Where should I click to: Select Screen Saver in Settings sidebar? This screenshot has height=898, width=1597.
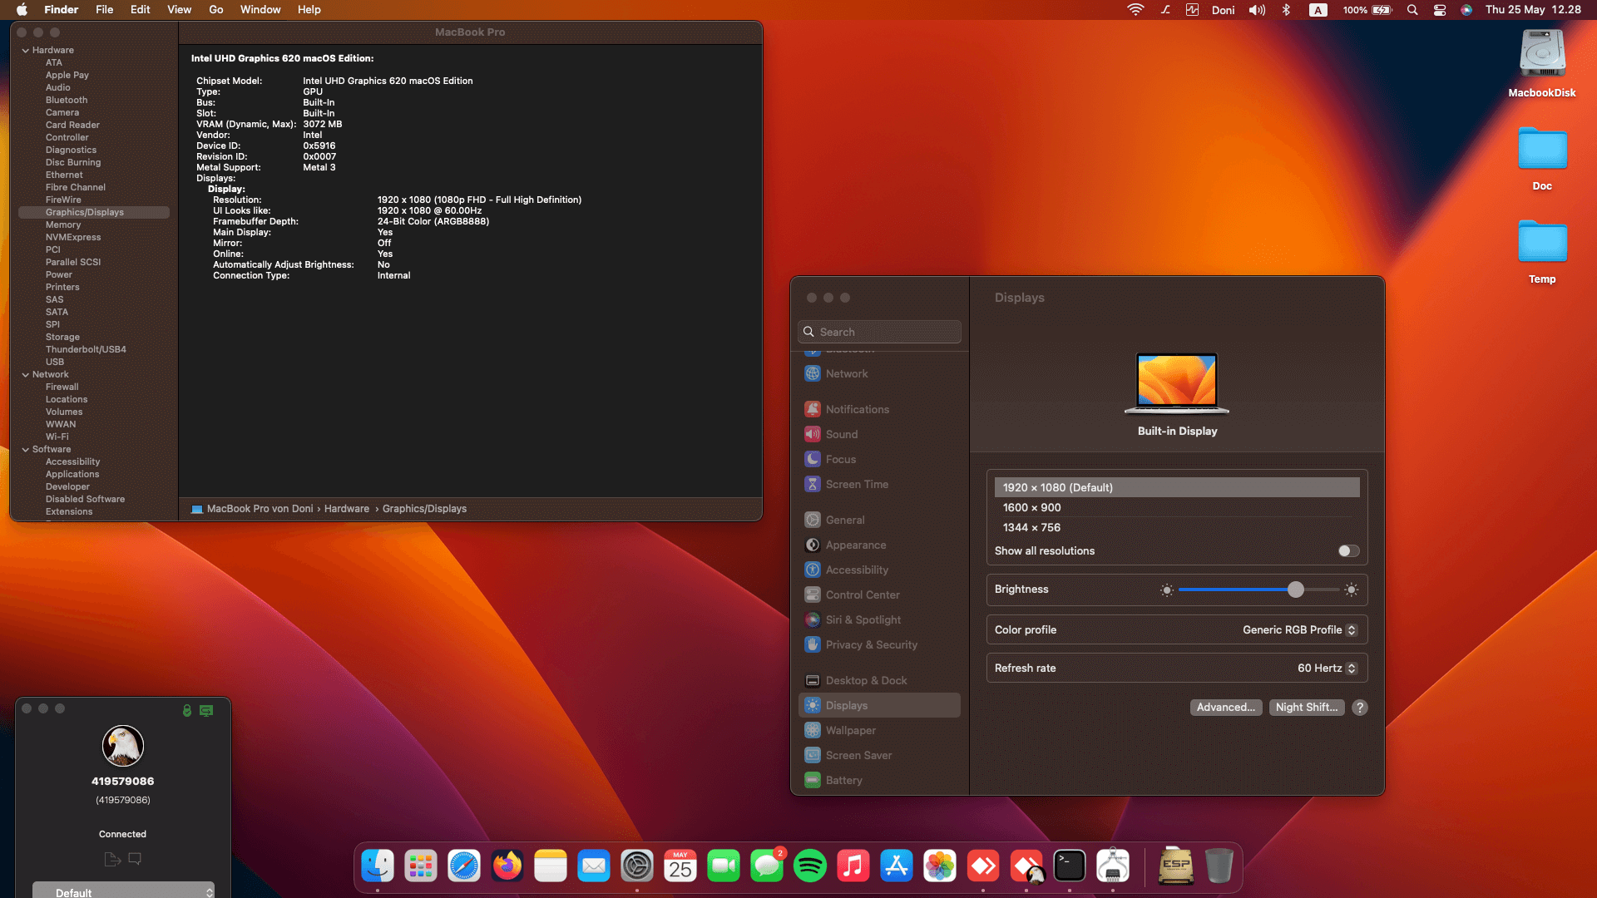tap(879, 755)
